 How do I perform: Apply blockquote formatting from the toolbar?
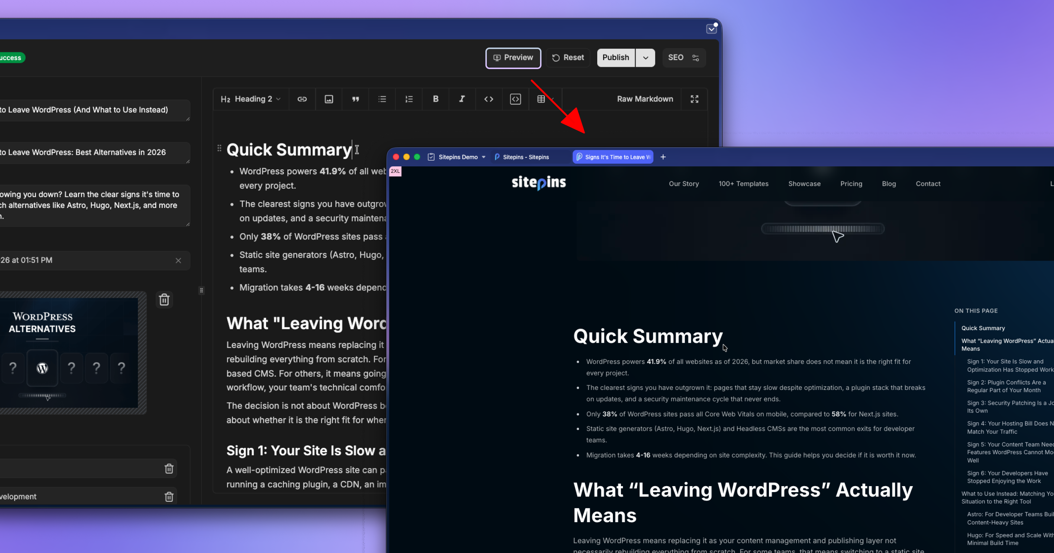pyautogui.click(x=356, y=99)
